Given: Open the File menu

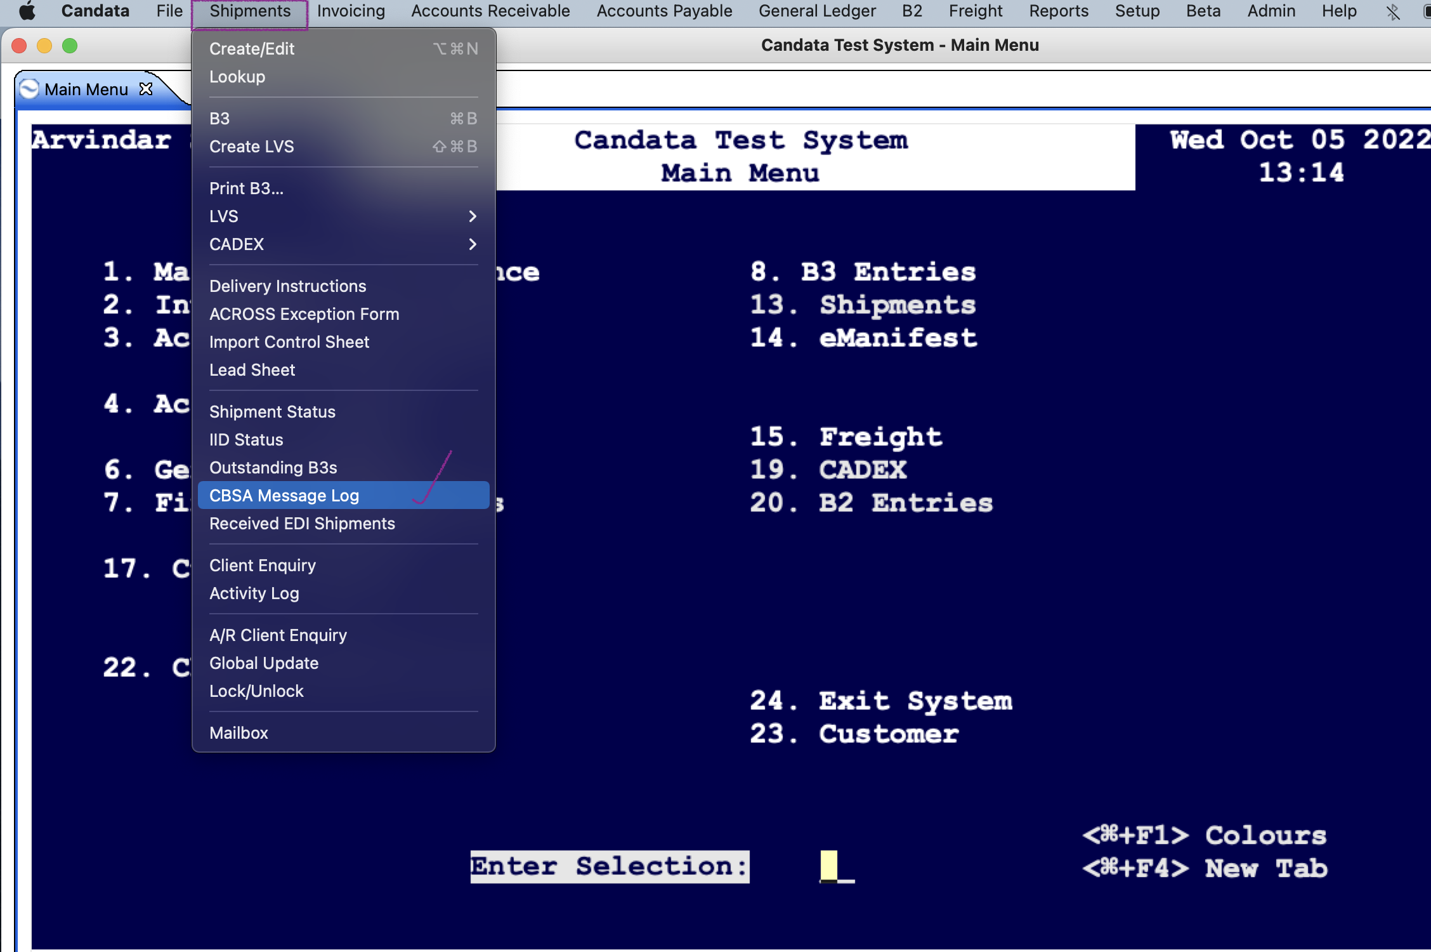Looking at the screenshot, I should click(169, 11).
